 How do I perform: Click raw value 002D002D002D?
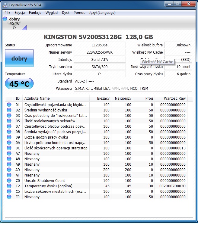coord(172,186)
